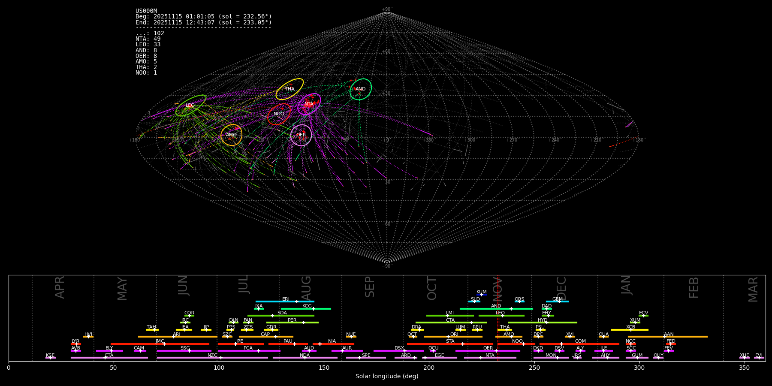
Task: Click the AND green bar in timeline
Action: pos(496,309)
